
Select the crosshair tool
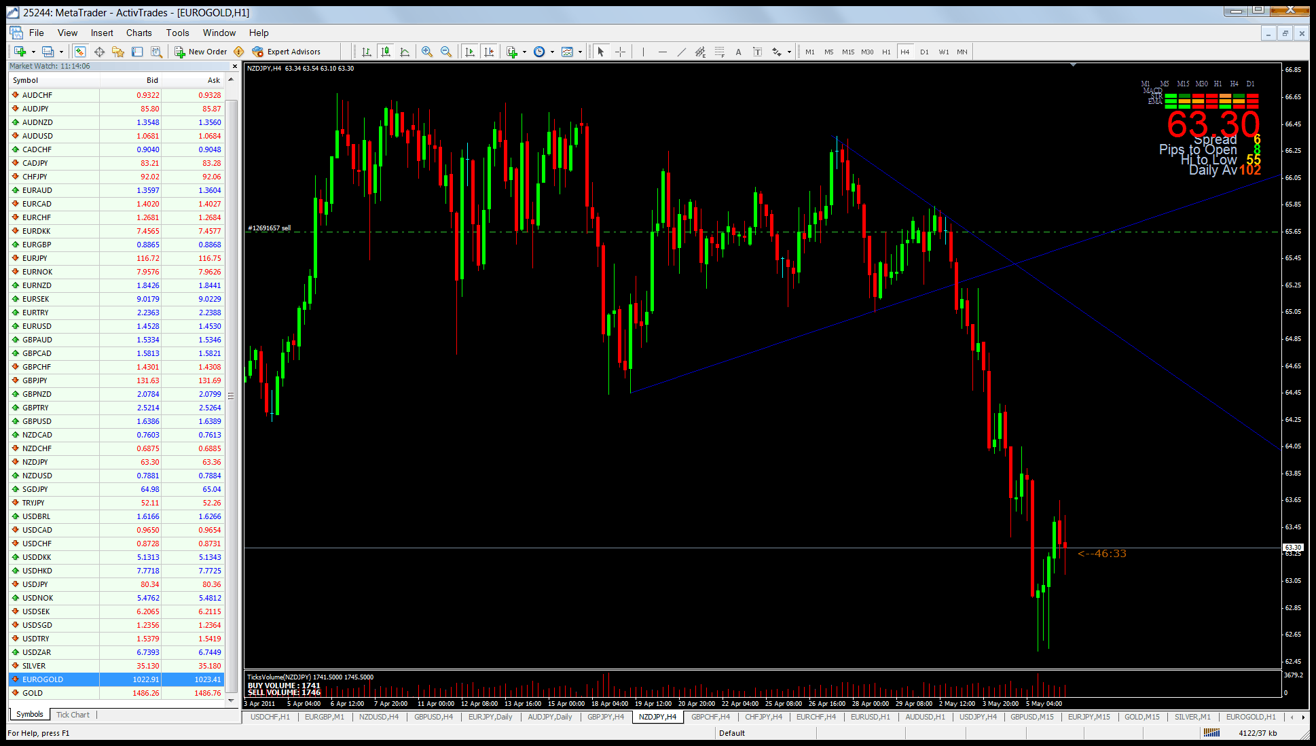620,52
